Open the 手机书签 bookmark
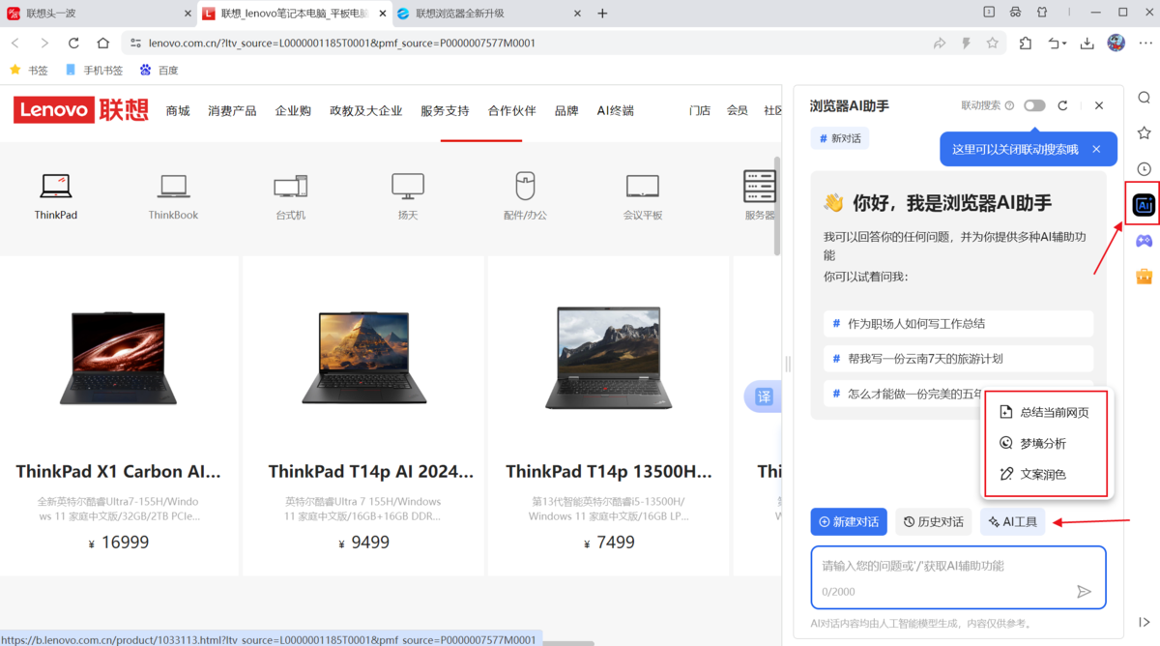The image size is (1160, 646). click(94, 71)
